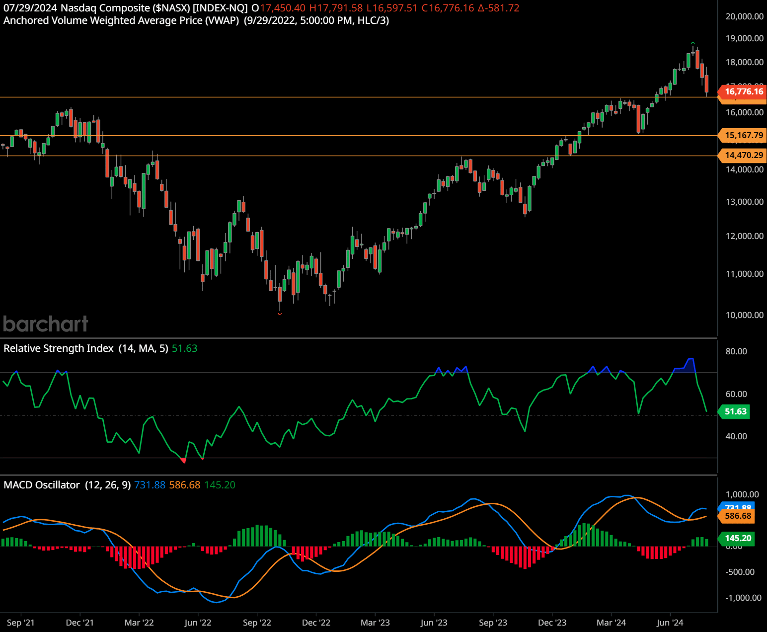Click the Dec '23 date axis label
Viewport: 767px width, 632px height.
[x=552, y=623]
